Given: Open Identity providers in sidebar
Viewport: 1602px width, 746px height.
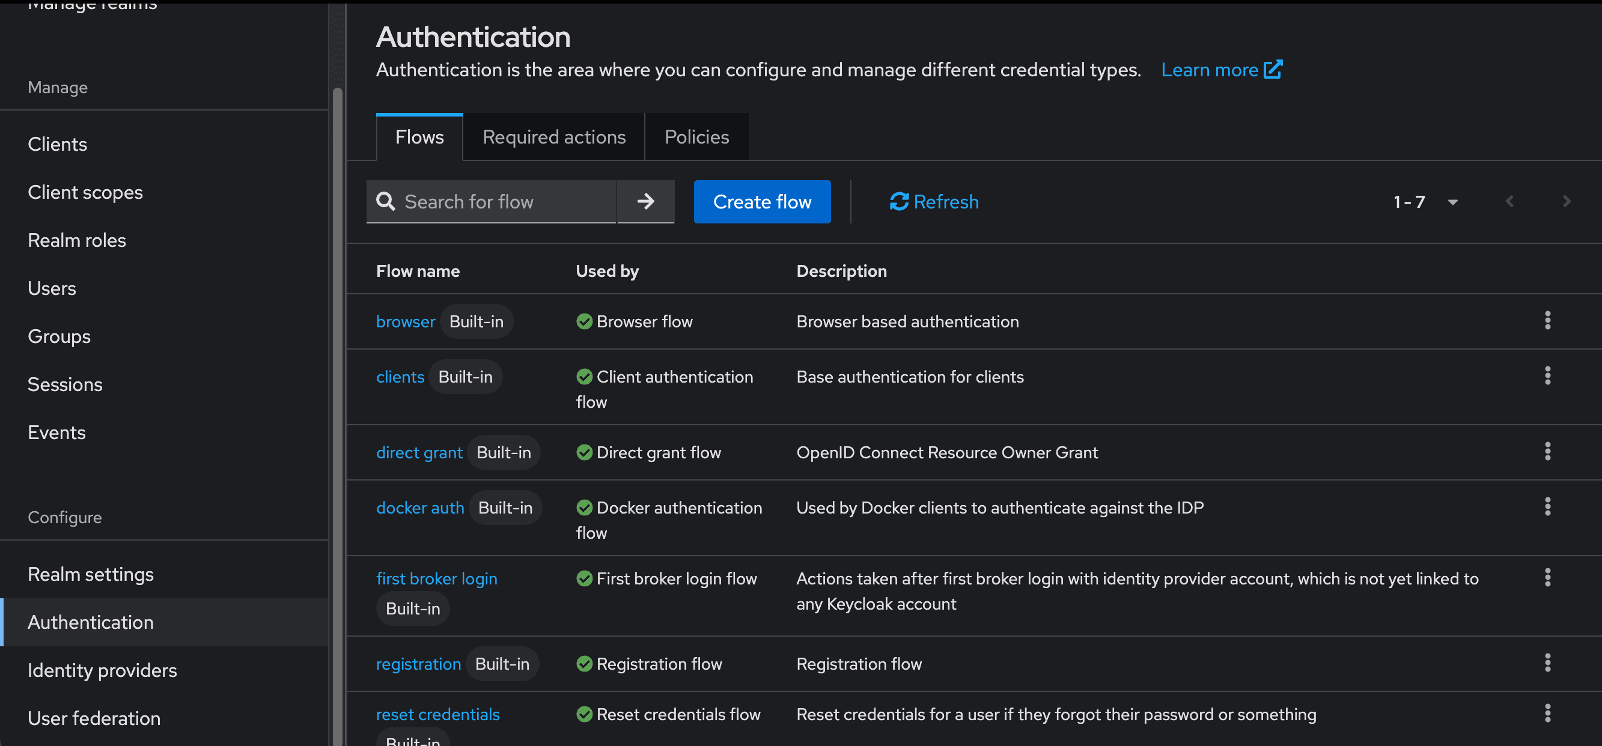Looking at the screenshot, I should [x=102, y=670].
